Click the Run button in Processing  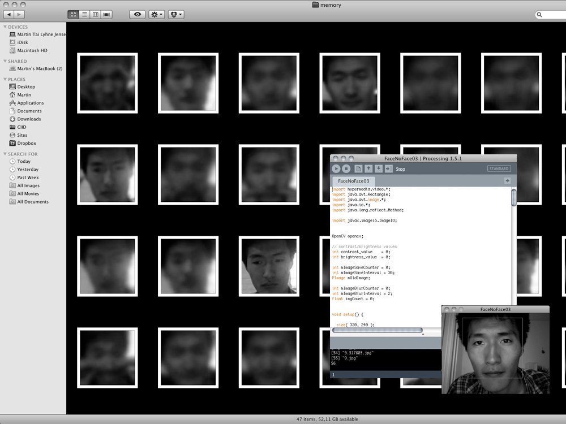coord(336,168)
